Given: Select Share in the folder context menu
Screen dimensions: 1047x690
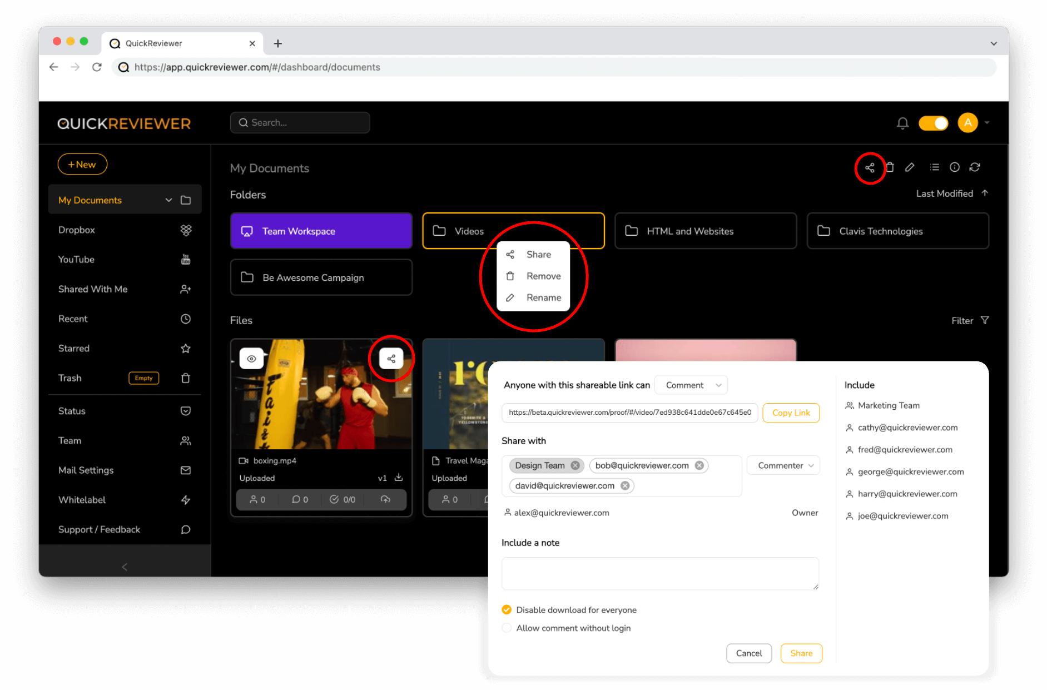Looking at the screenshot, I should pos(533,255).
